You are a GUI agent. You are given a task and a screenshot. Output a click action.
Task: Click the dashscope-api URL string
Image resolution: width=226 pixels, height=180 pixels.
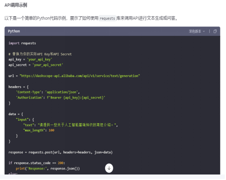pos(80,76)
